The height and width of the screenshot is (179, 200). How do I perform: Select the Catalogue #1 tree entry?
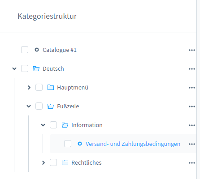[60, 50]
